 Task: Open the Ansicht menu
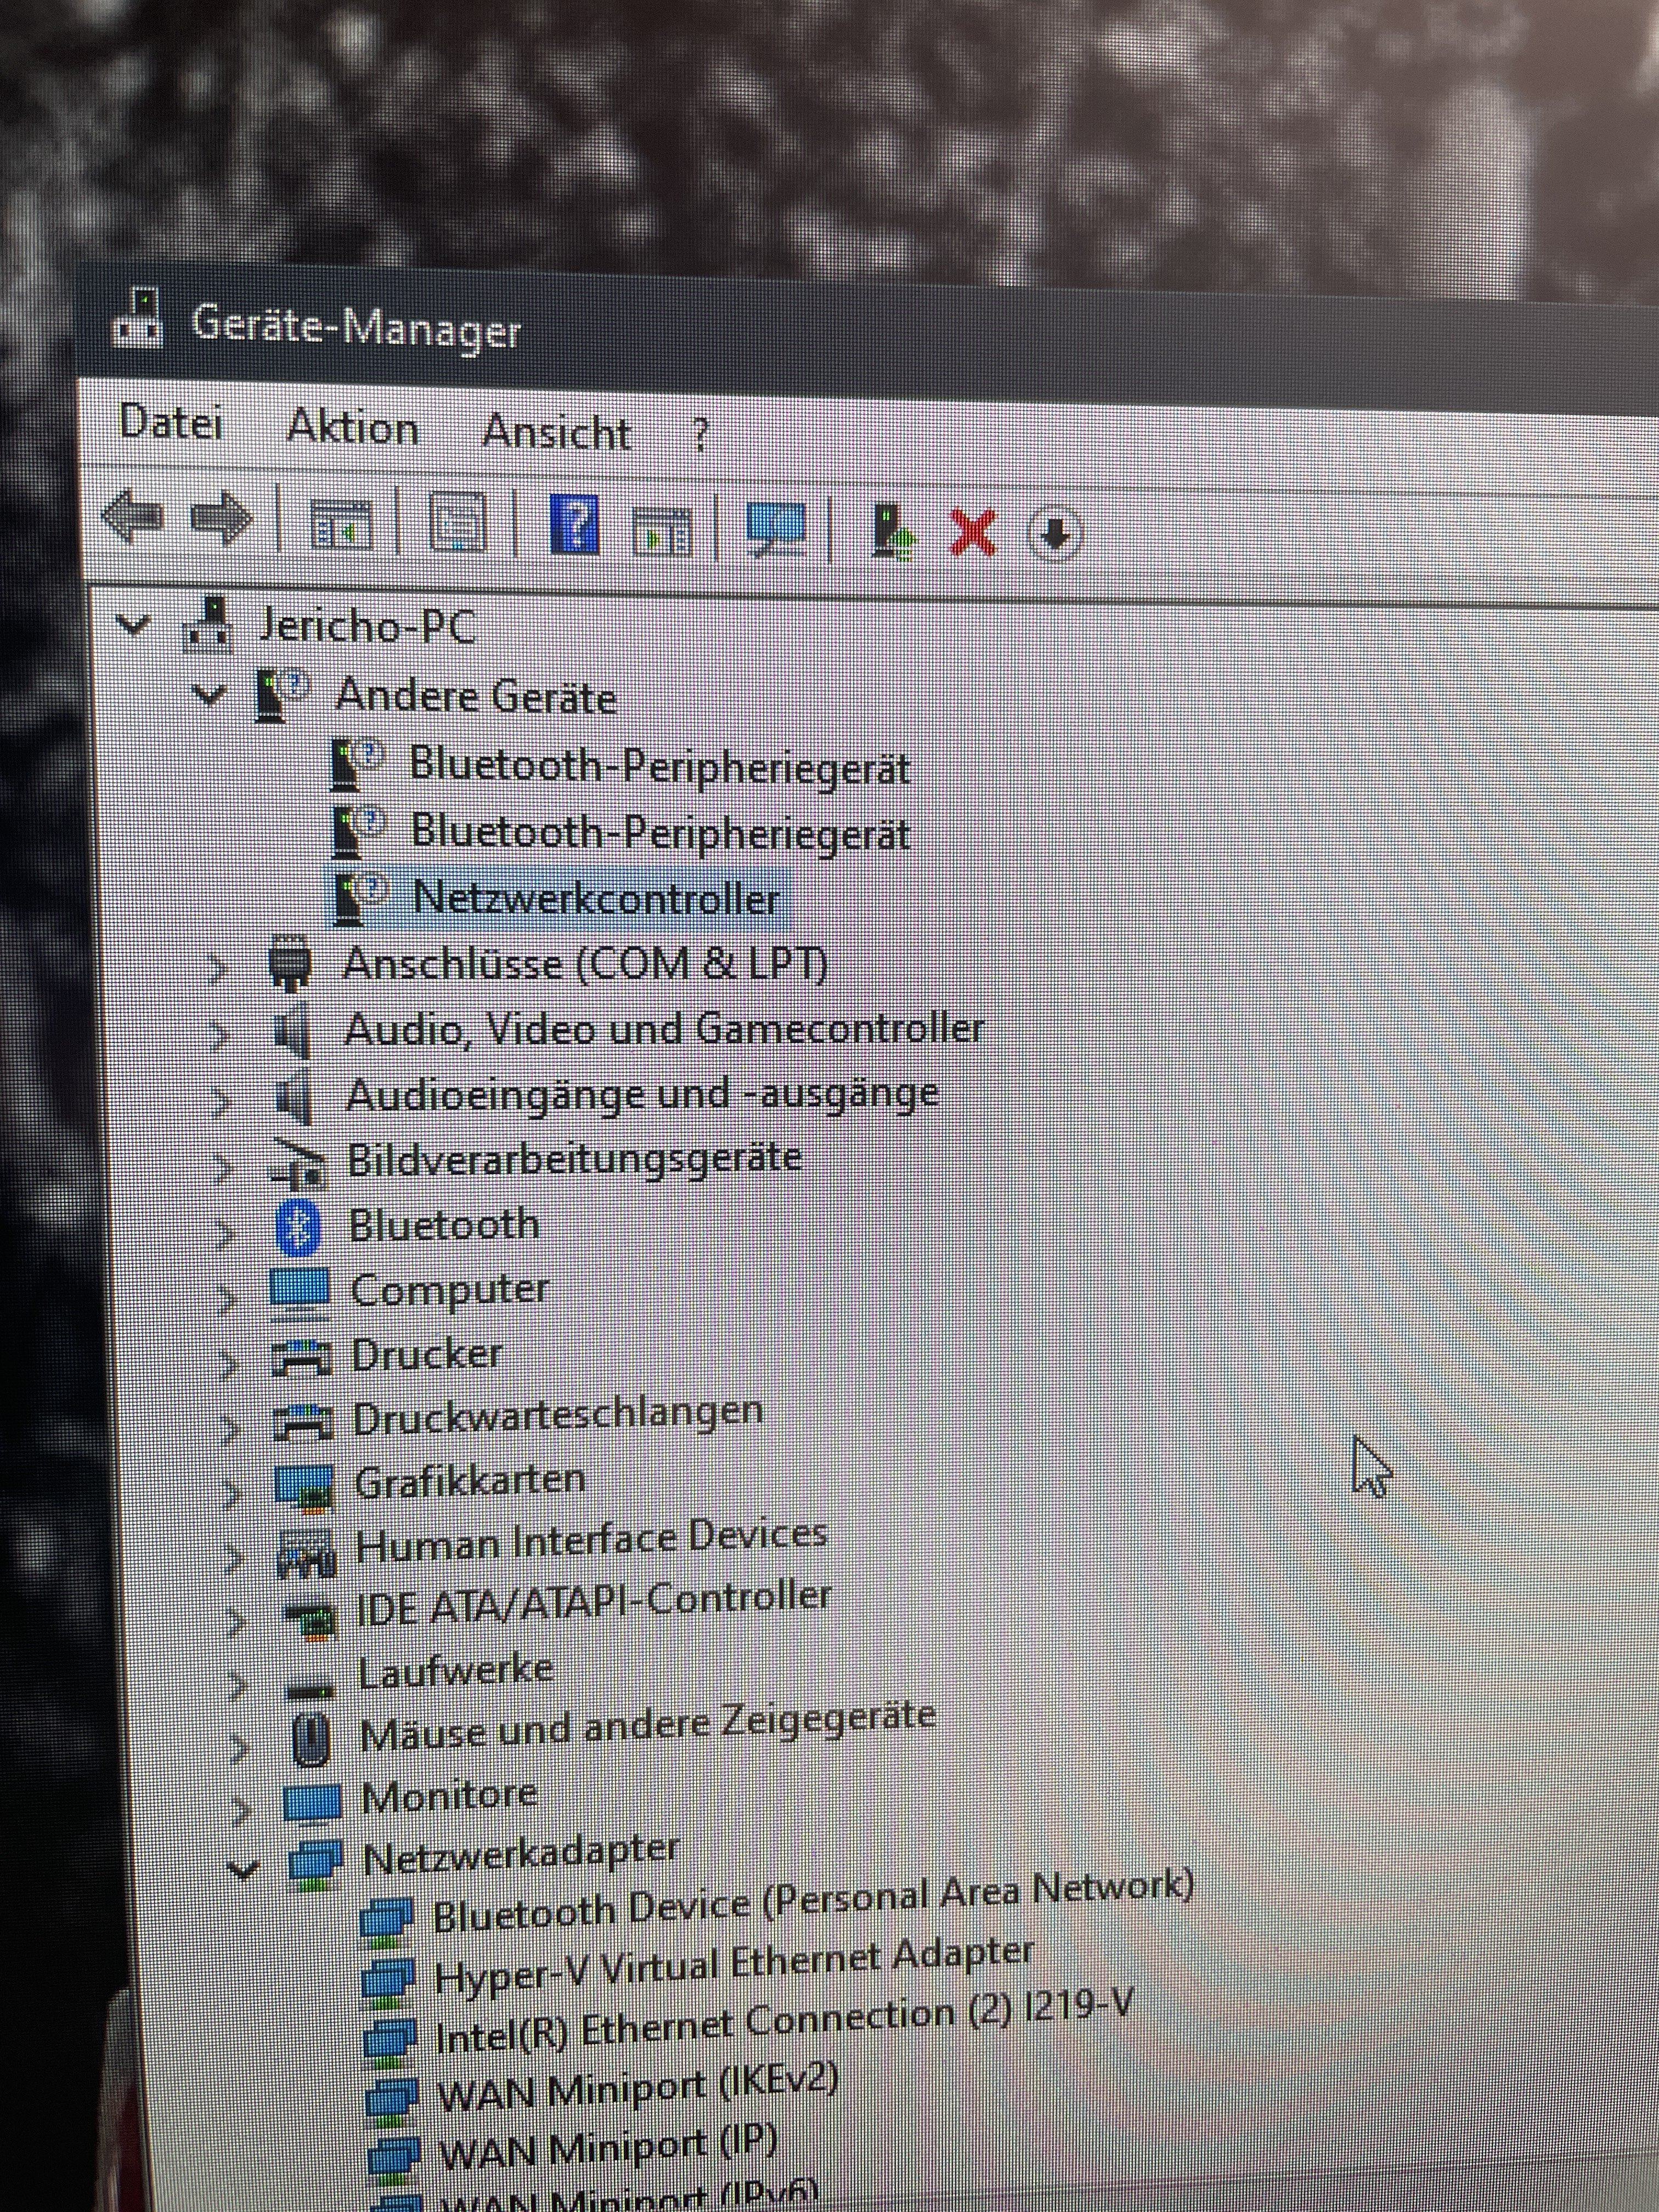click(x=556, y=432)
